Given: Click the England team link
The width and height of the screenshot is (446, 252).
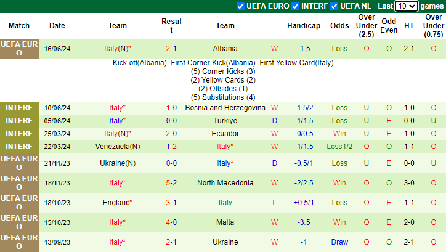Looking at the screenshot, I should (116, 203).
